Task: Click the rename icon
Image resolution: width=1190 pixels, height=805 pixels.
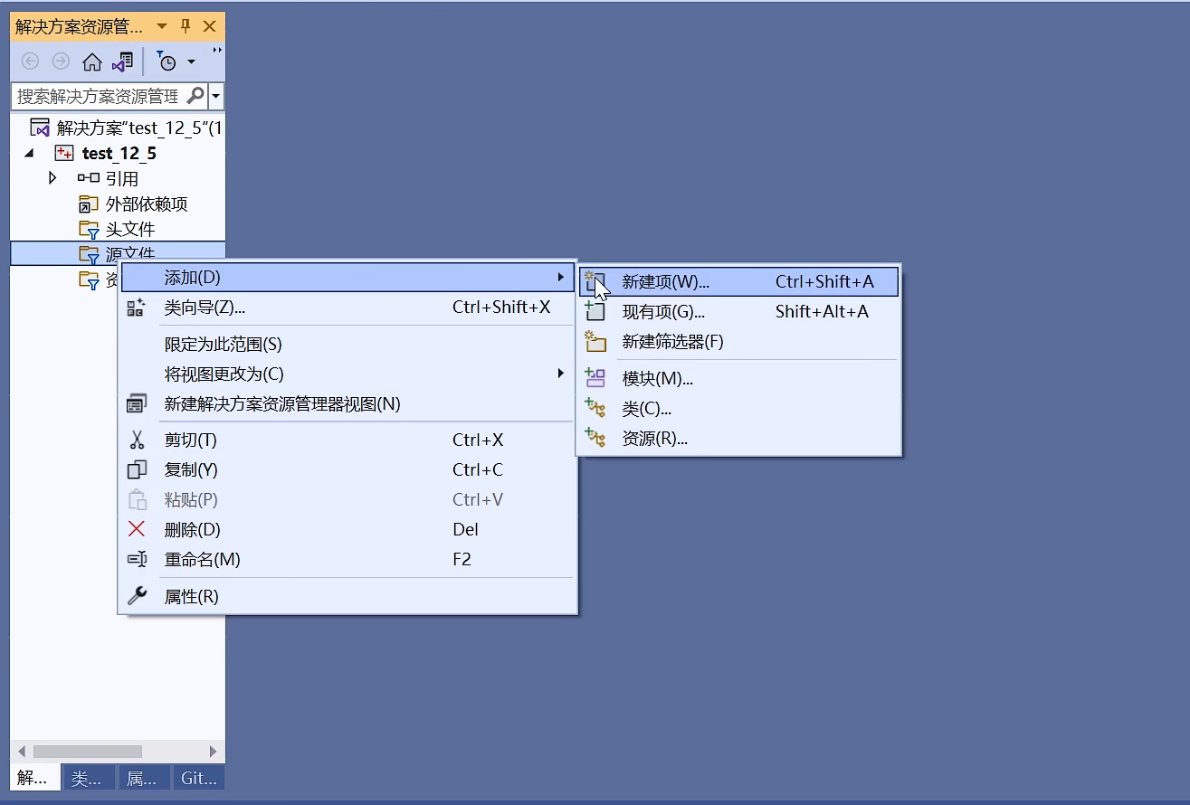Action: pyautogui.click(x=137, y=560)
